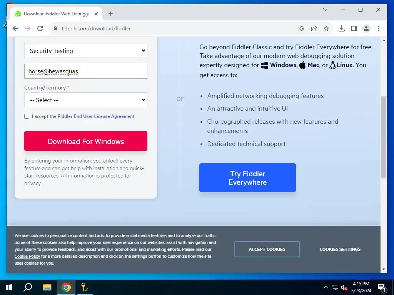Click the Google icon in address bar
The image size is (394, 295).
click(x=302, y=28)
